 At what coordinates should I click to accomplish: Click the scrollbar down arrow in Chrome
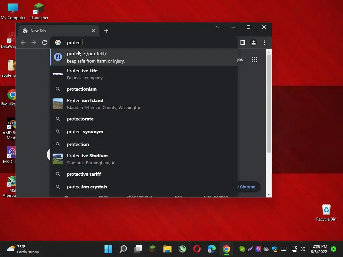click(269, 194)
